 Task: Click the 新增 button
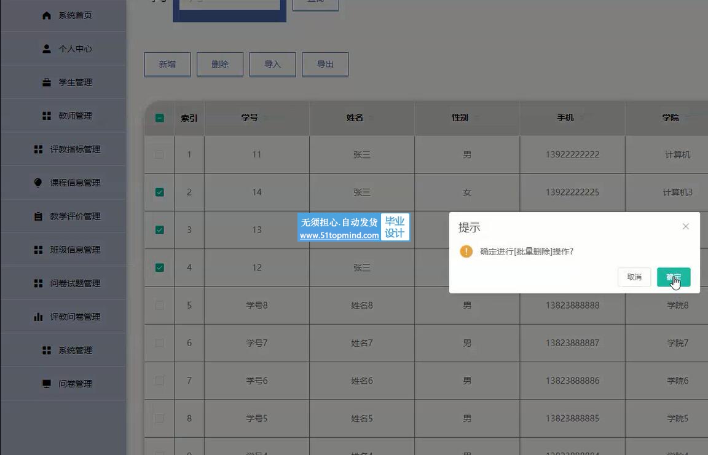click(x=167, y=64)
